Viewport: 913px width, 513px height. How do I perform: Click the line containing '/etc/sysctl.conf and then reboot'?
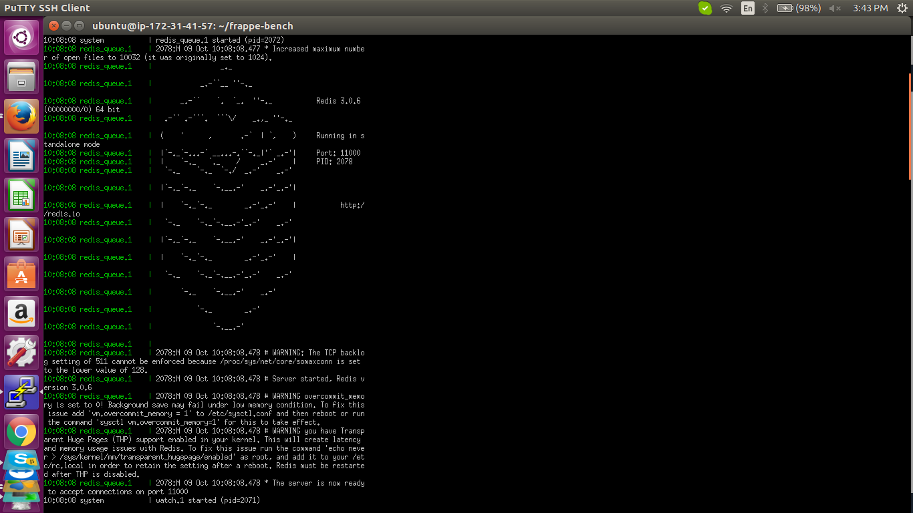tap(206, 413)
